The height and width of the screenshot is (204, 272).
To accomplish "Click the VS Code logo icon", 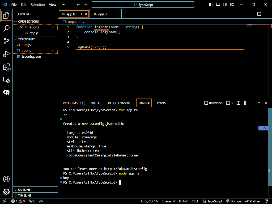I will pyautogui.click(x=5, y=5).
